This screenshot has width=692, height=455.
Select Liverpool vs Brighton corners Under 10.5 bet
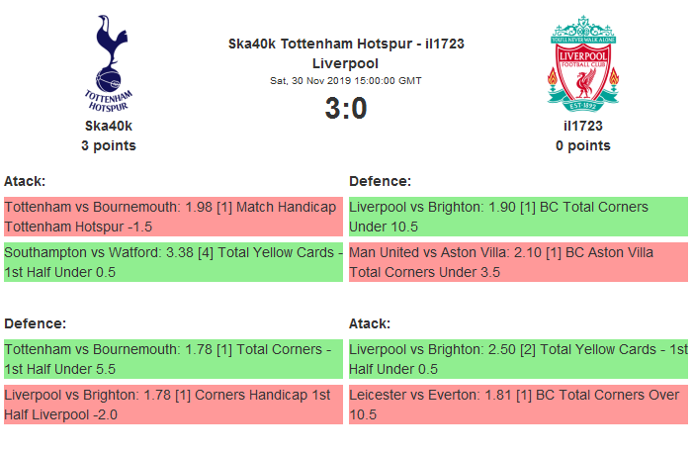[x=517, y=217]
